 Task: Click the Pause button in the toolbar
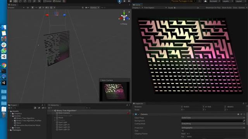124,1
